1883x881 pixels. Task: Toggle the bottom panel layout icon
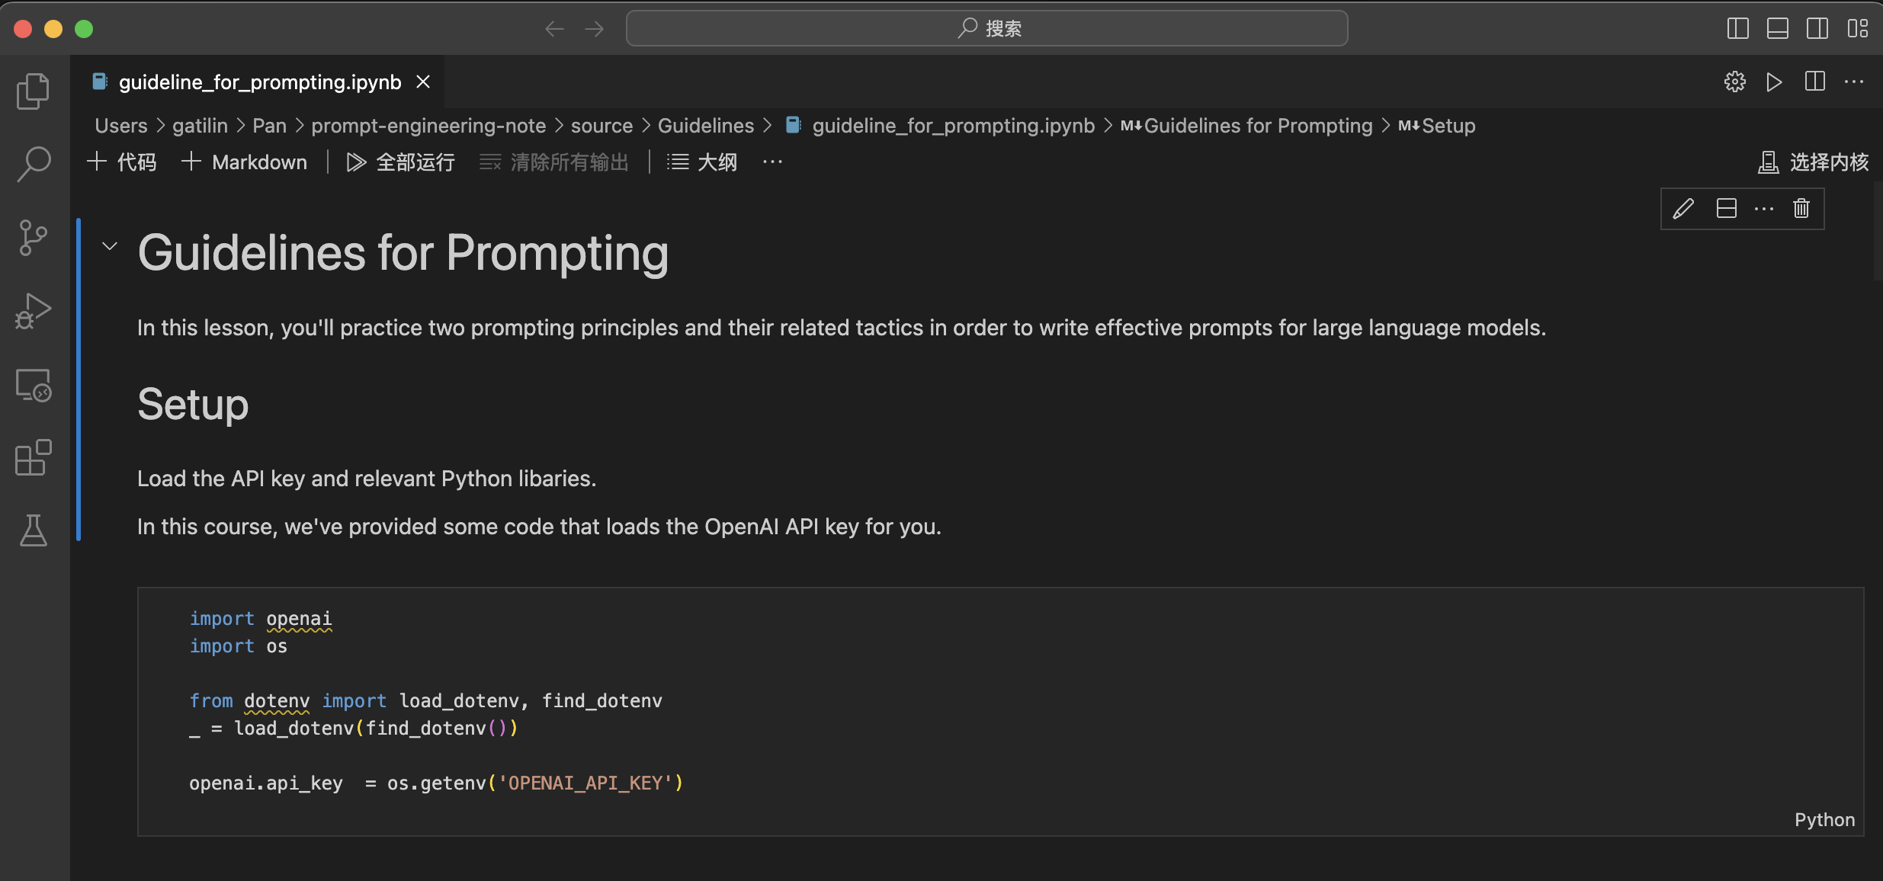1777,29
